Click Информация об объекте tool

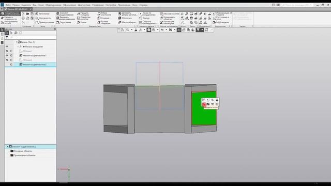tap(222, 14)
